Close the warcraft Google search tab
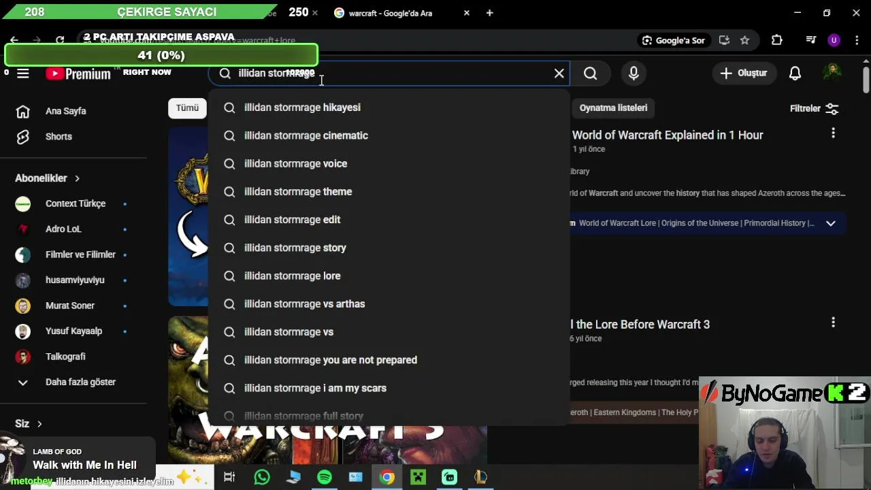Viewport: 871px width, 490px height. [x=466, y=13]
